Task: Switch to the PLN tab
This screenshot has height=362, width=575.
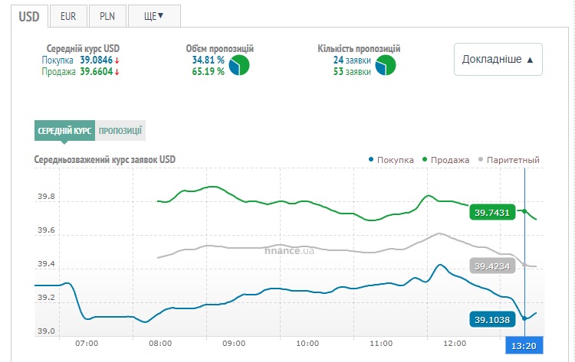Action: [107, 15]
